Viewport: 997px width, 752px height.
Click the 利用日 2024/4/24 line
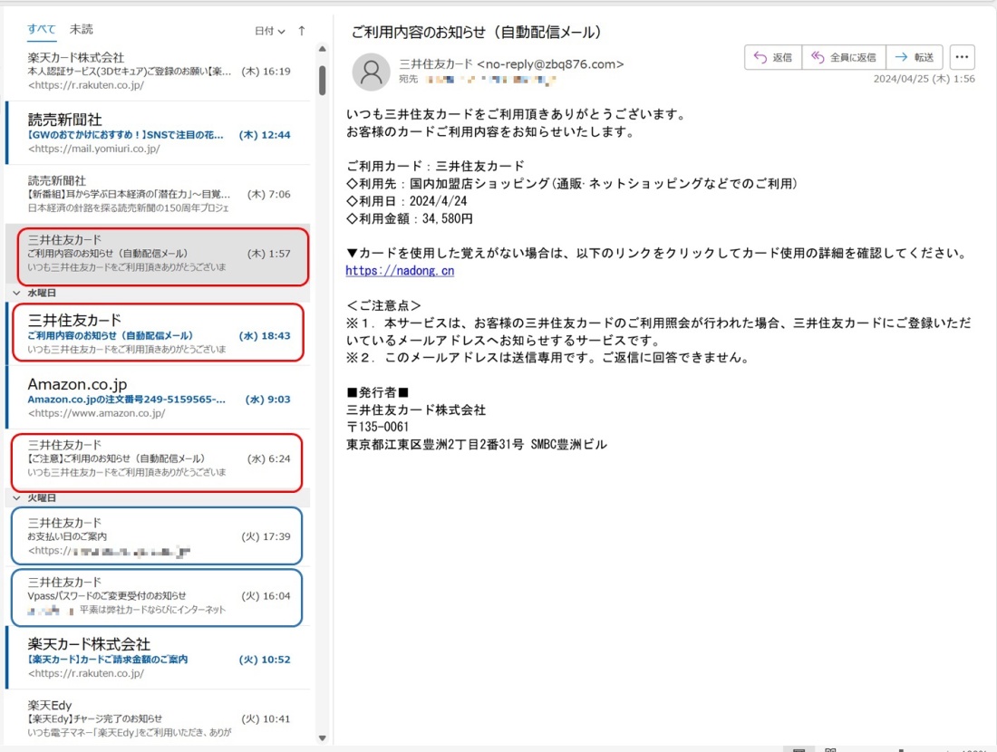click(x=407, y=201)
